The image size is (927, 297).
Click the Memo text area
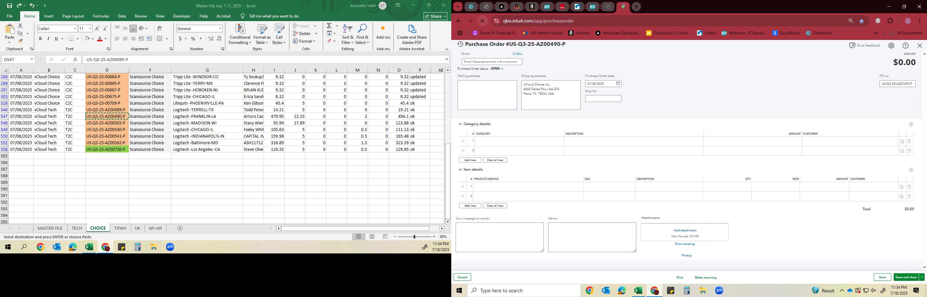point(592,237)
